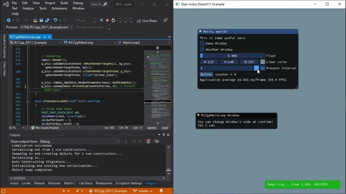Click the clear color swatch

[262, 62]
